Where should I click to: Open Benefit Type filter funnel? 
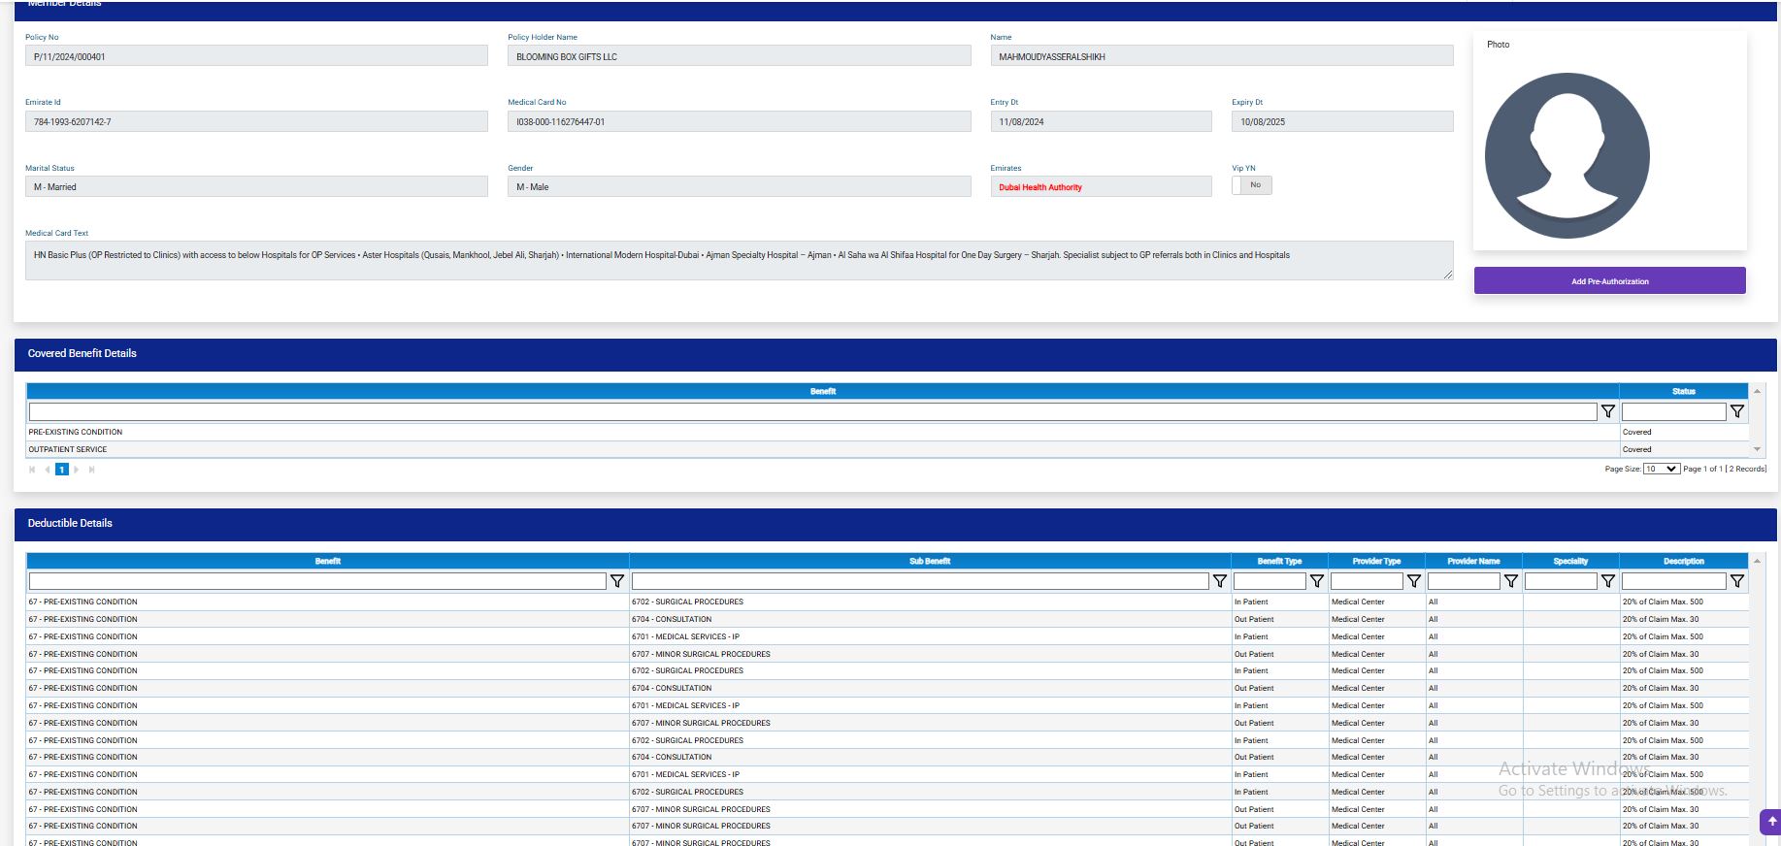click(x=1317, y=581)
